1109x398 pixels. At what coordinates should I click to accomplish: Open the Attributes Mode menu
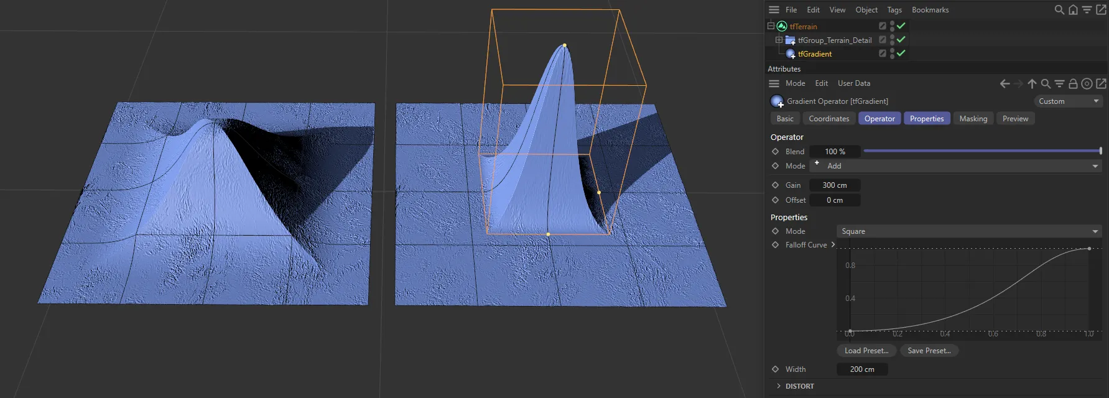[x=795, y=83]
